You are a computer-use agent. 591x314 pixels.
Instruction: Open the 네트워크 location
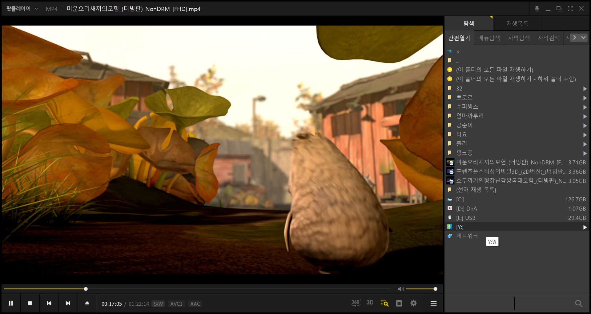click(x=517, y=236)
